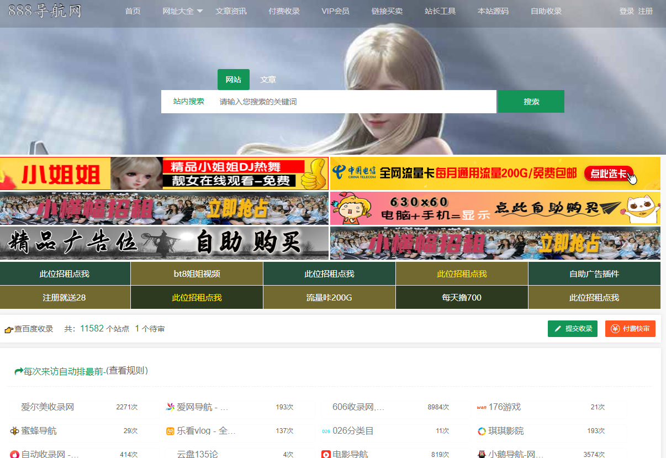Open the 首页 menu item
The image size is (666, 458).
pyautogui.click(x=133, y=11)
